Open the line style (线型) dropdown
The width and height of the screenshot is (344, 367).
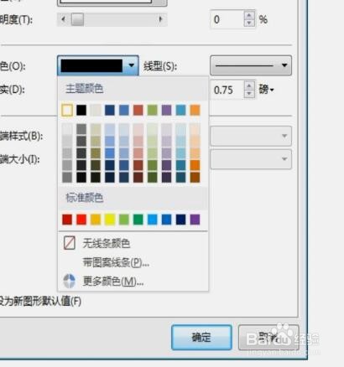[251, 65]
